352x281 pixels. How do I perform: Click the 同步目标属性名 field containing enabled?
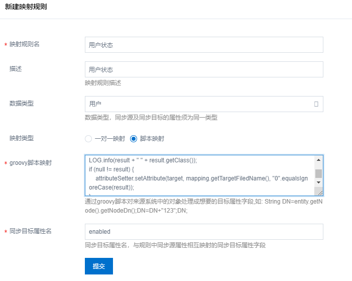coord(204,232)
